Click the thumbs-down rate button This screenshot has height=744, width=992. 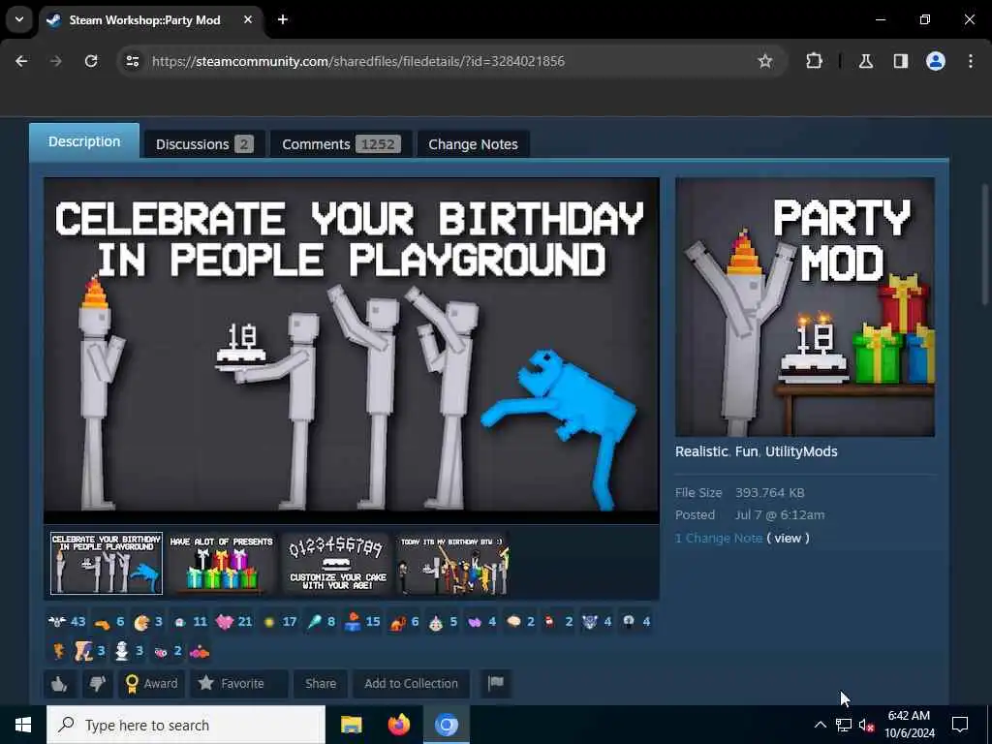[x=97, y=683]
